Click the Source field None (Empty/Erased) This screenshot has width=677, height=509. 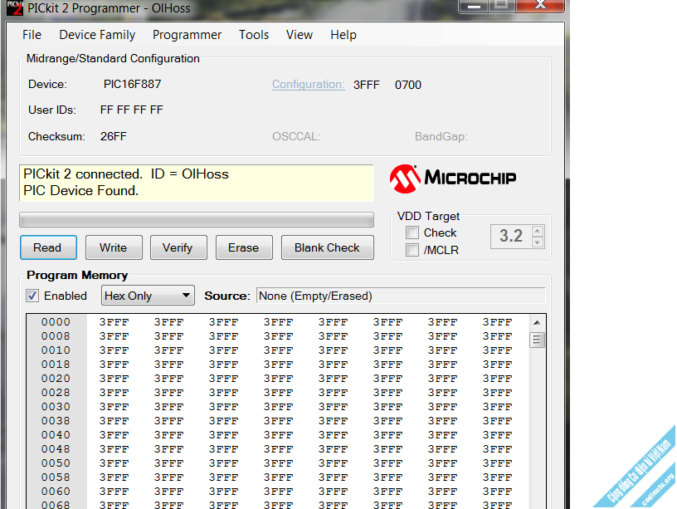coord(401,296)
